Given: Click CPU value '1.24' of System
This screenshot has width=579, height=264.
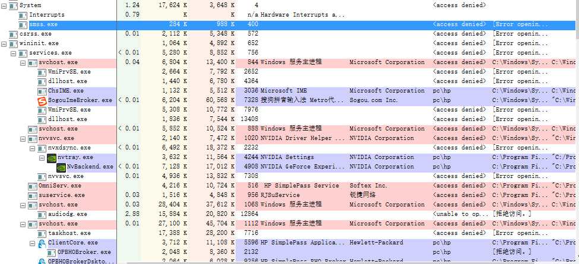Looking at the screenshot, I should [x=132, y=5].
